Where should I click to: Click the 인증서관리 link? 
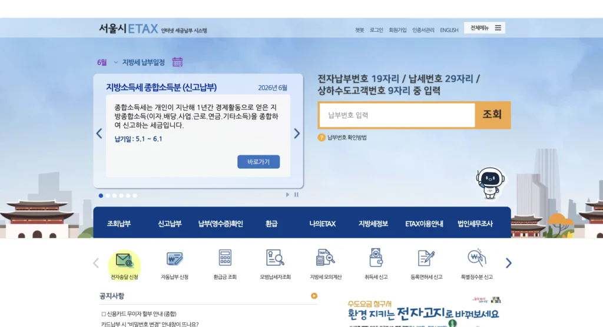point(423,30)
